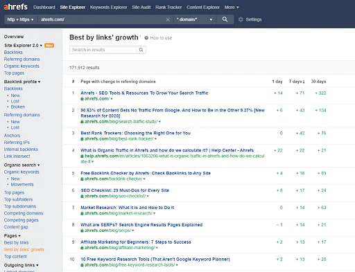Click +134 value in row 2
Screen dimensions: 355x272
tap(320, 110)
